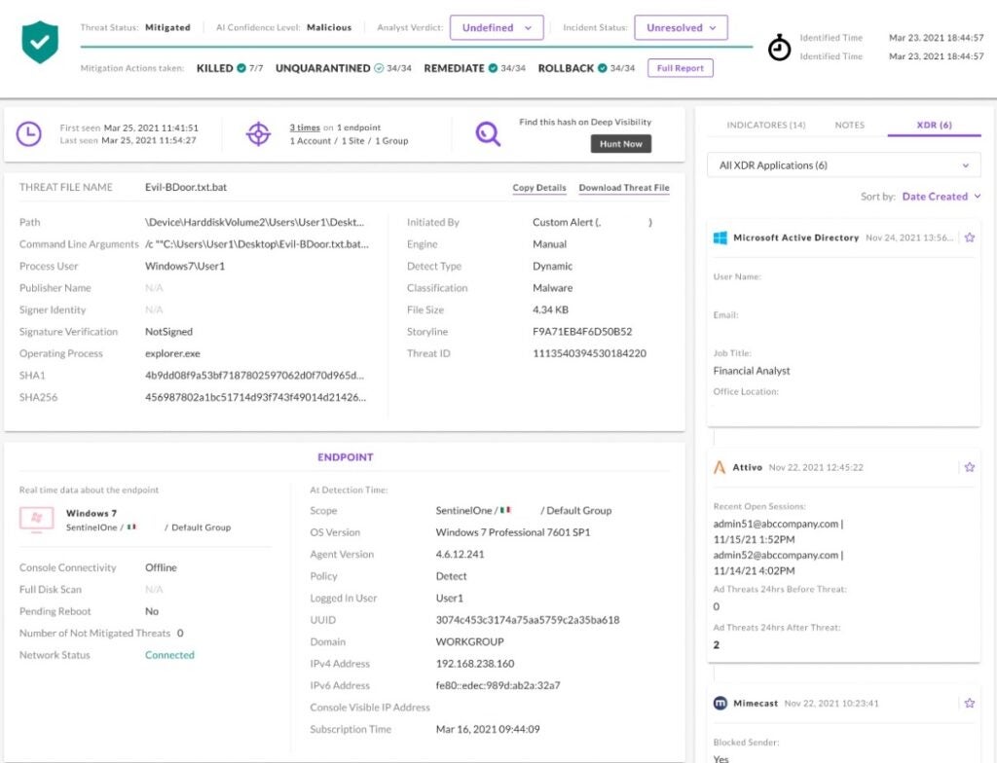Click the Threat ID number value

[589, 353]
